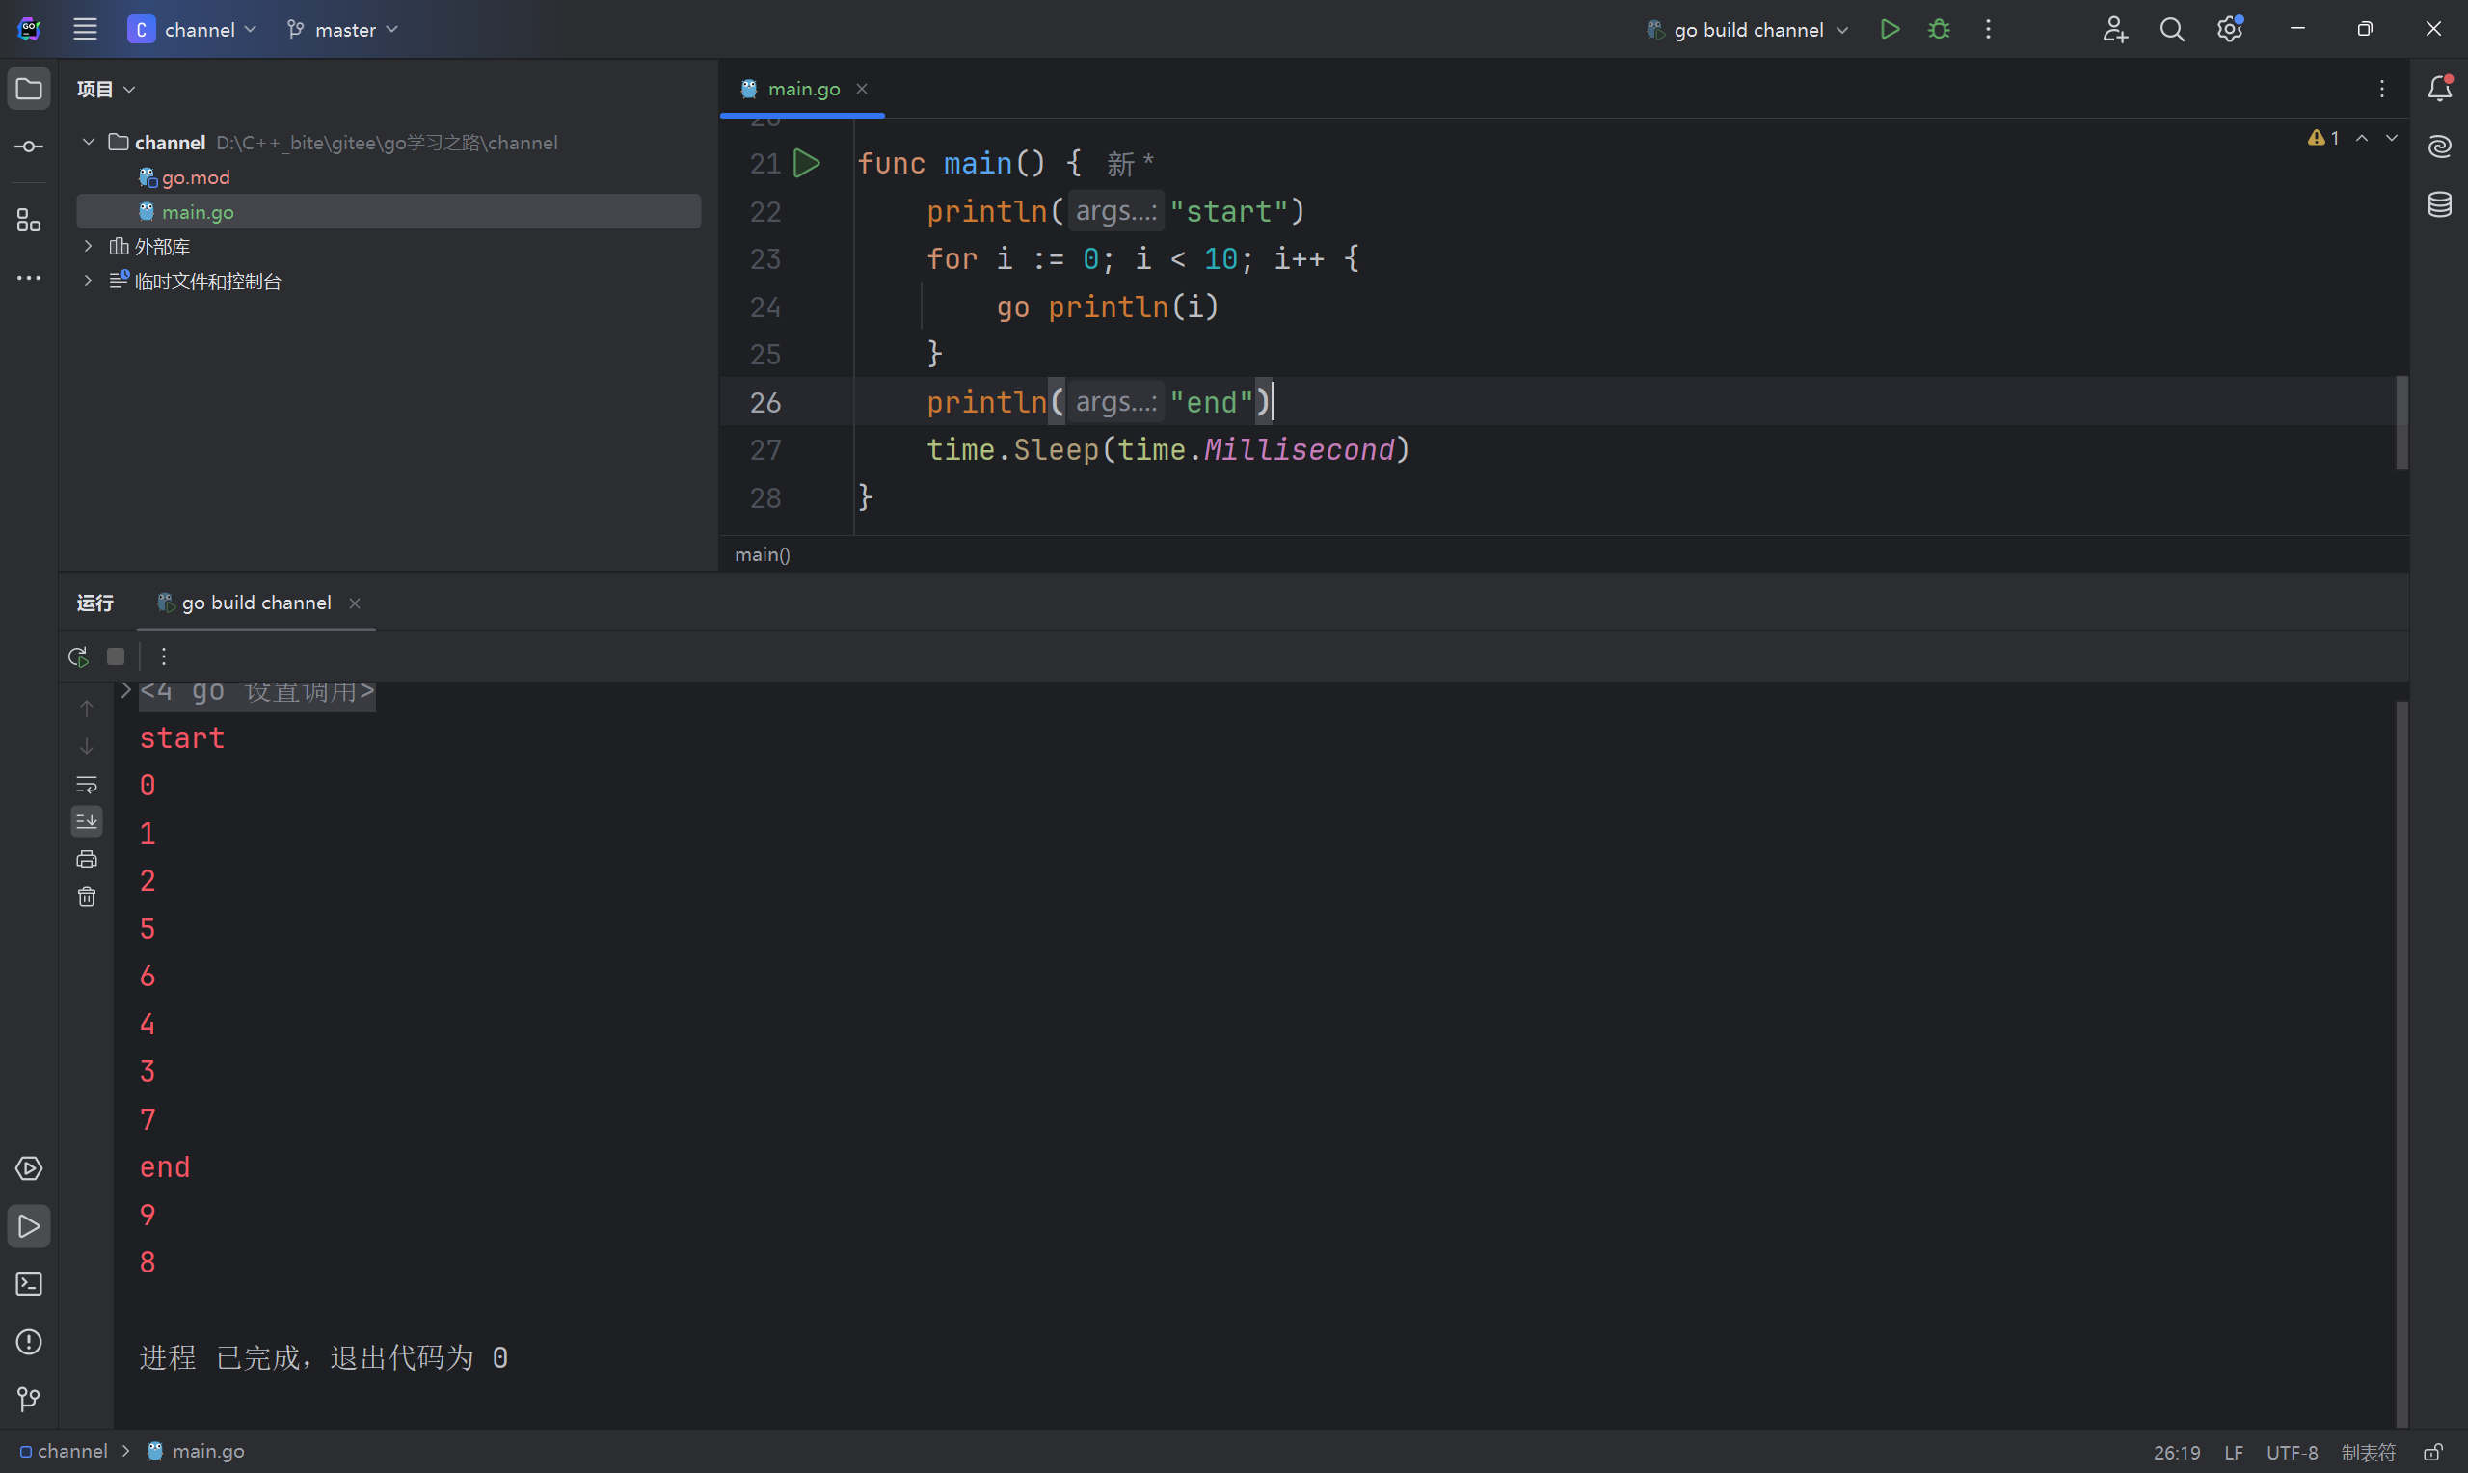
Task: Open AI Assistant spiral icon in right sidebar
Action: coord(2439,147)
